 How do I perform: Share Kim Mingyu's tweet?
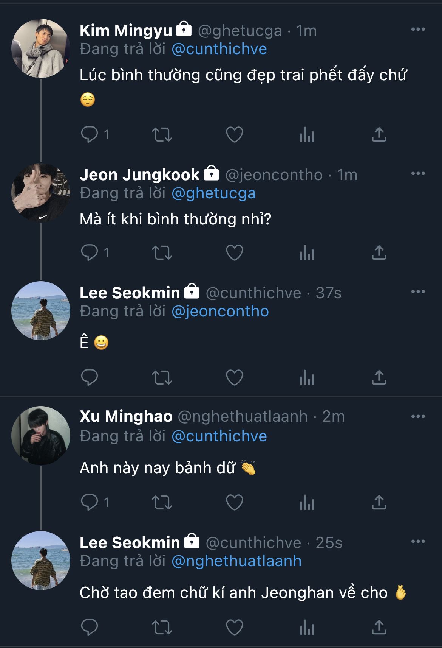379,134
